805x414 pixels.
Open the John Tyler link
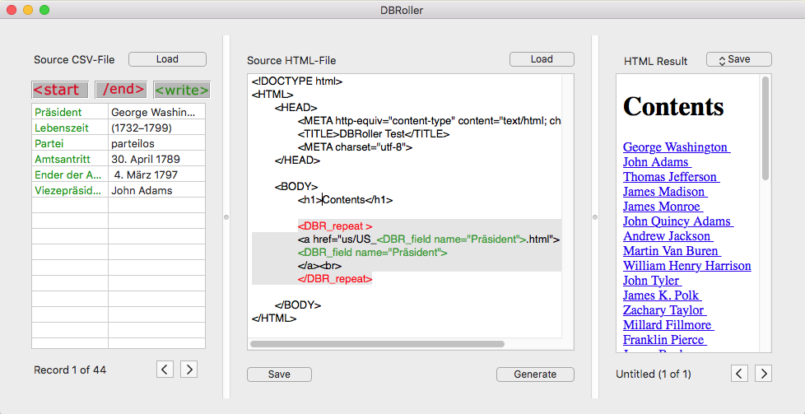[652, 281]
